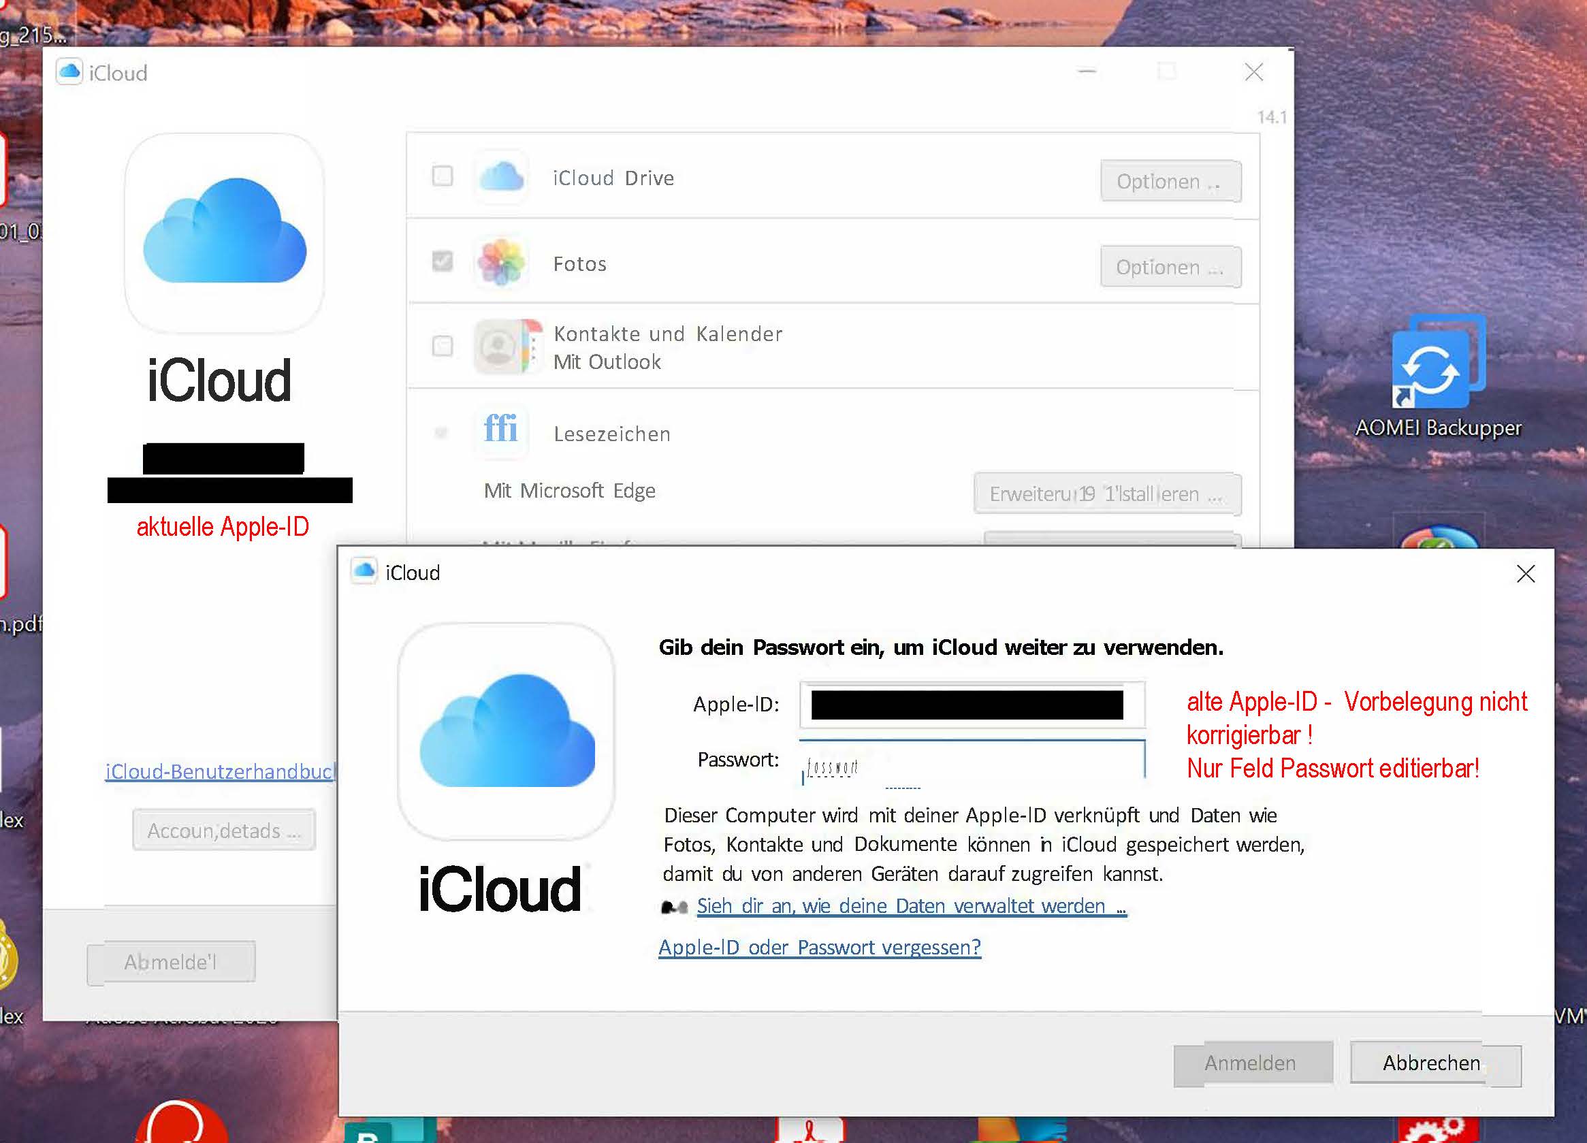Click the Erweiterung installieren button

(x=1108, y=494)
